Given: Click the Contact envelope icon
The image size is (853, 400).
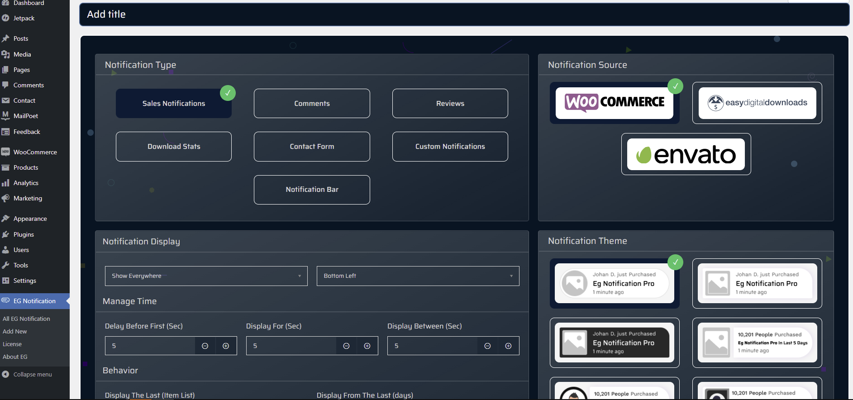Looking at the screenshot, I should tap(5, 100).
